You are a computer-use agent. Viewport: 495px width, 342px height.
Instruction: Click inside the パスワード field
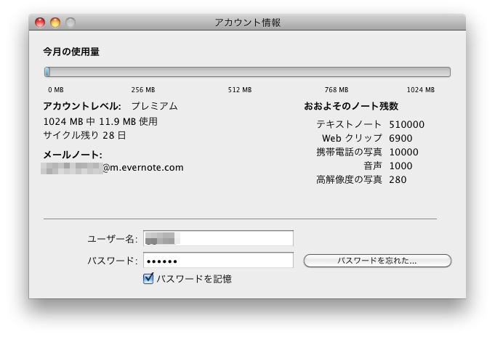click(x=218, y=260)
